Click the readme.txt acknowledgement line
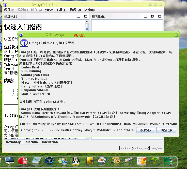187x169 pixels. pos(42,102)
